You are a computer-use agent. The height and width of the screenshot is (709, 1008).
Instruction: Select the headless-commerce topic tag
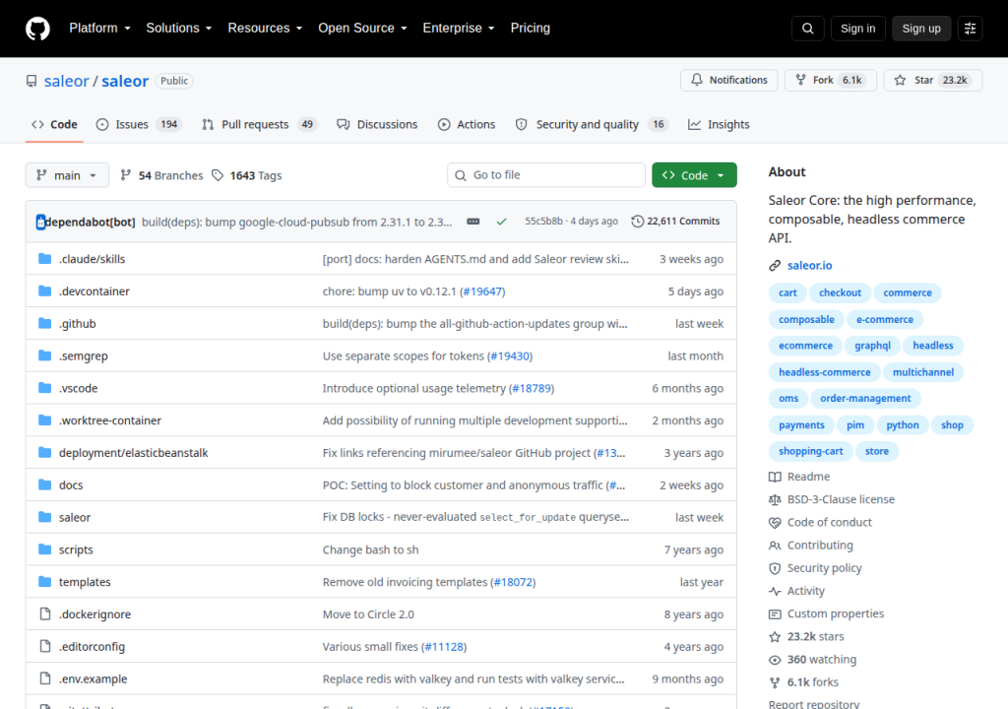pos(824,372)
